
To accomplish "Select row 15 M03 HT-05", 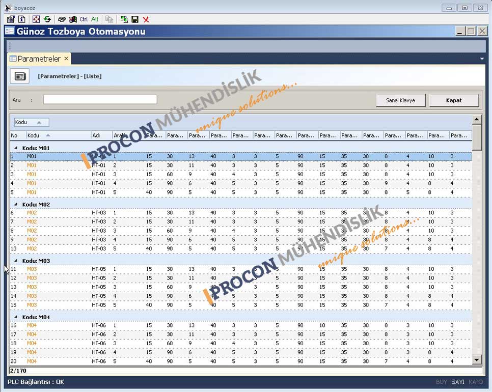I will point(241,305).
